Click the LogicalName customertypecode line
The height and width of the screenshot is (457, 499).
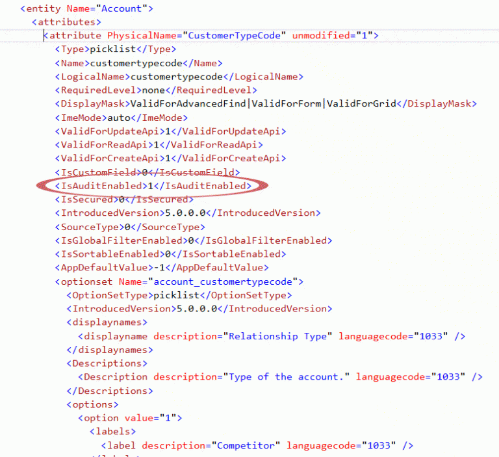coord(179,77)
